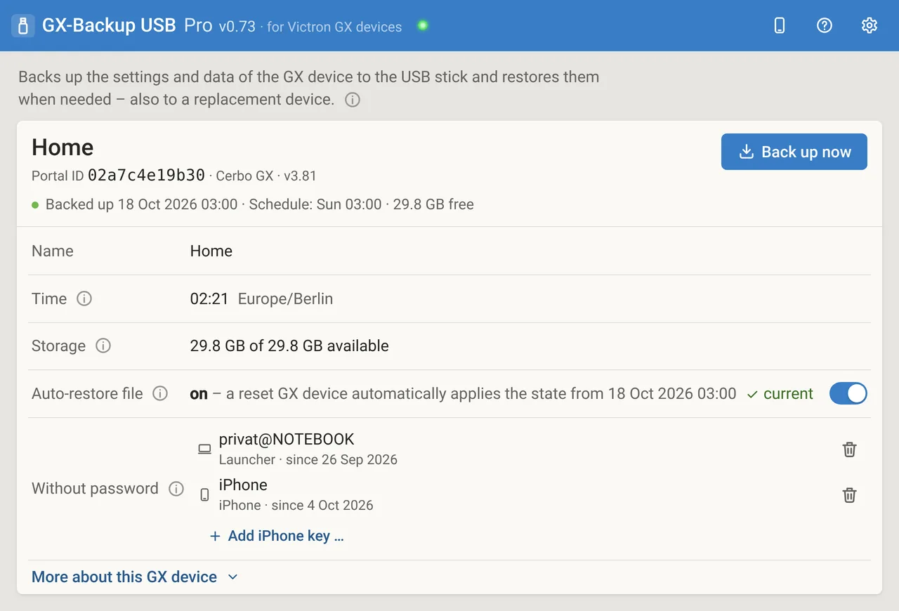899x611 pixels.
Task: Turn off the Auto-restore file switch
Action: 848,393
